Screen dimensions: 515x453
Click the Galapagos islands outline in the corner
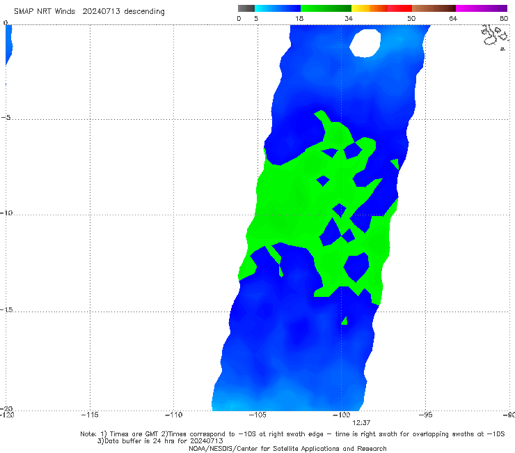(x=496, y=37)
